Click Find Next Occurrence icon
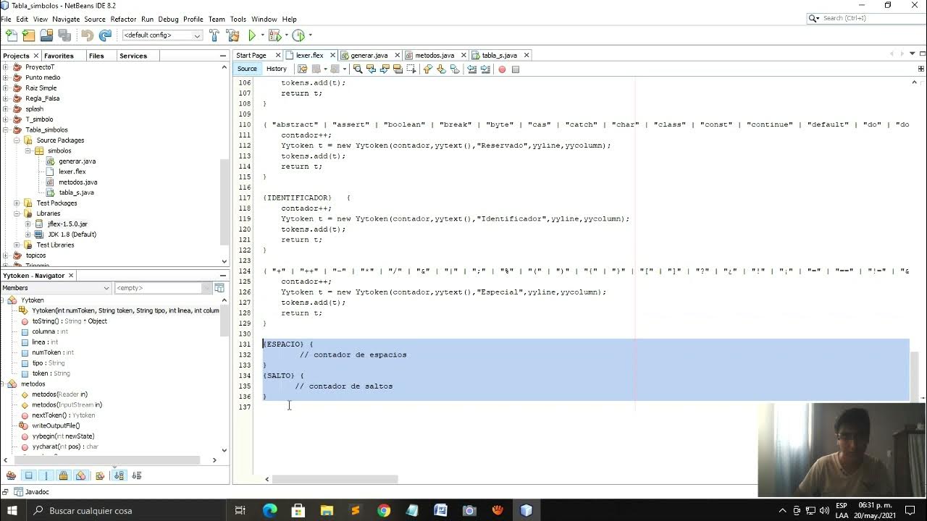927x521 pixels. point(385,69)
